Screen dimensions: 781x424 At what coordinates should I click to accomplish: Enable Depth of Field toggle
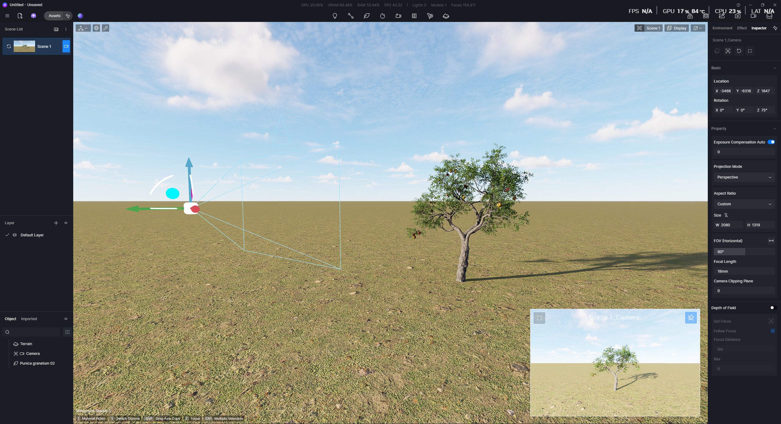(773, 308)
